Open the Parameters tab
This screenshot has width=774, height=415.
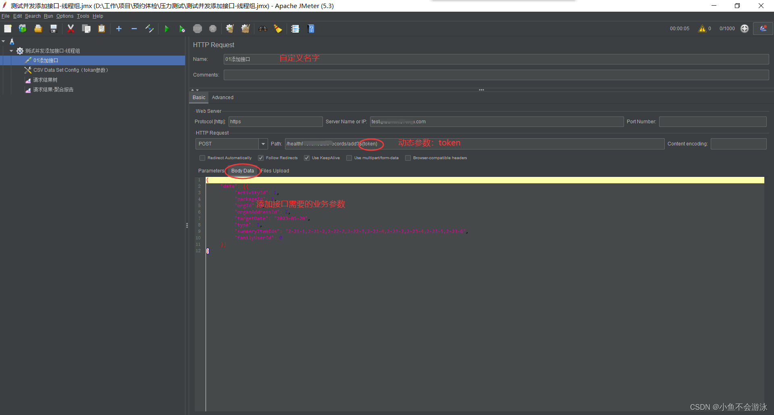[x=211, y=171]
